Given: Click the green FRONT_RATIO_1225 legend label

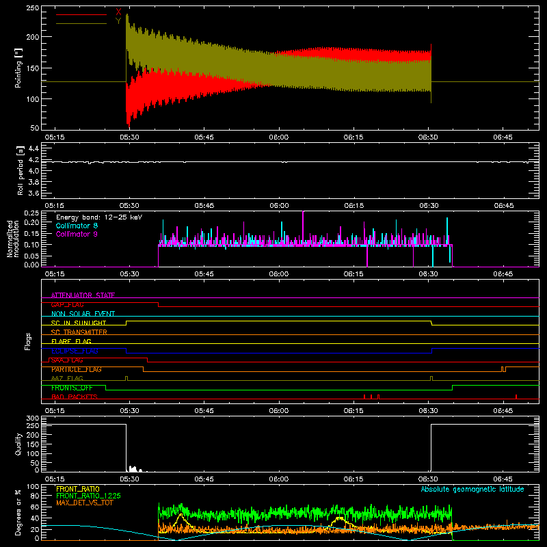Looking at the screenshot, I should pos(89,496).
